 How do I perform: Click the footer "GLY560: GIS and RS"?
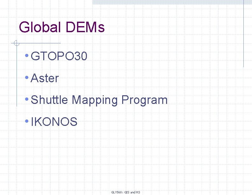pyautogui.click(x=126, y=192)
